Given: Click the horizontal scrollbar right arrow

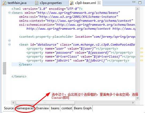Looking at the screenshot, I should [133, 103].
